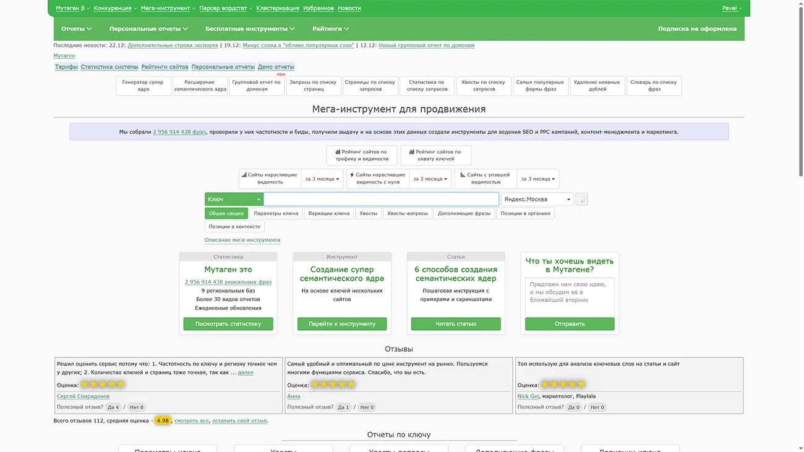
Task: Open the 'Демо отчеты' link
Action: point(276,67)
